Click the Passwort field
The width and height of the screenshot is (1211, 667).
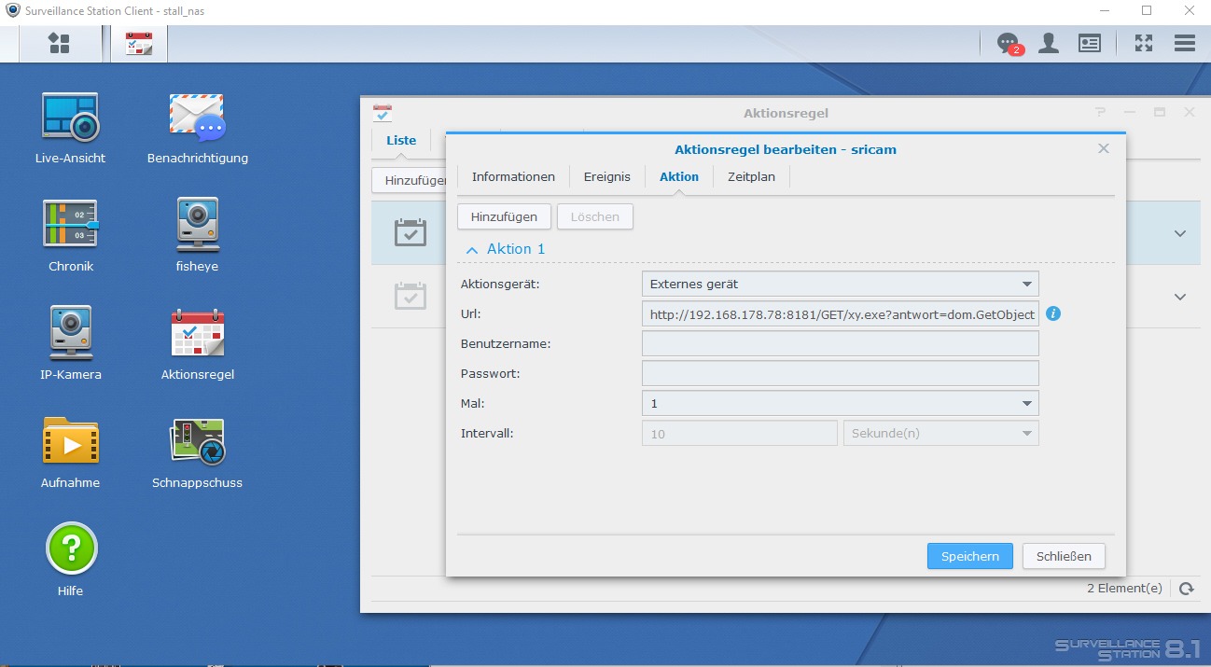click(x=841, y=373)
